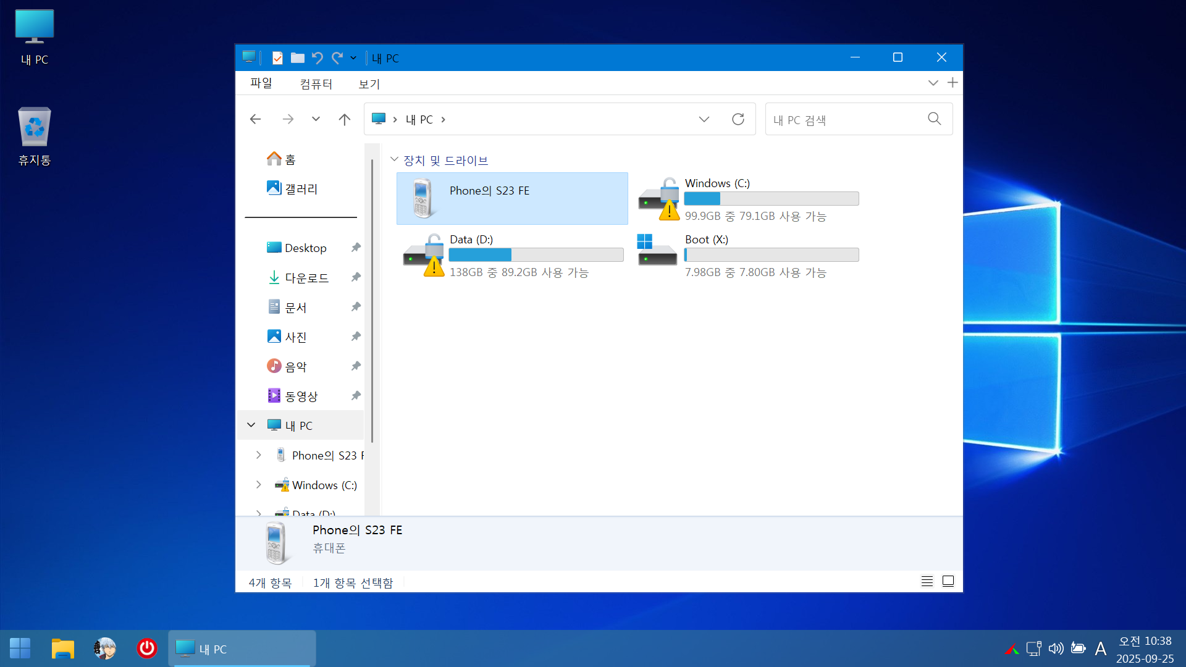
Task: Refresh the current folder view
Action: 738,119
